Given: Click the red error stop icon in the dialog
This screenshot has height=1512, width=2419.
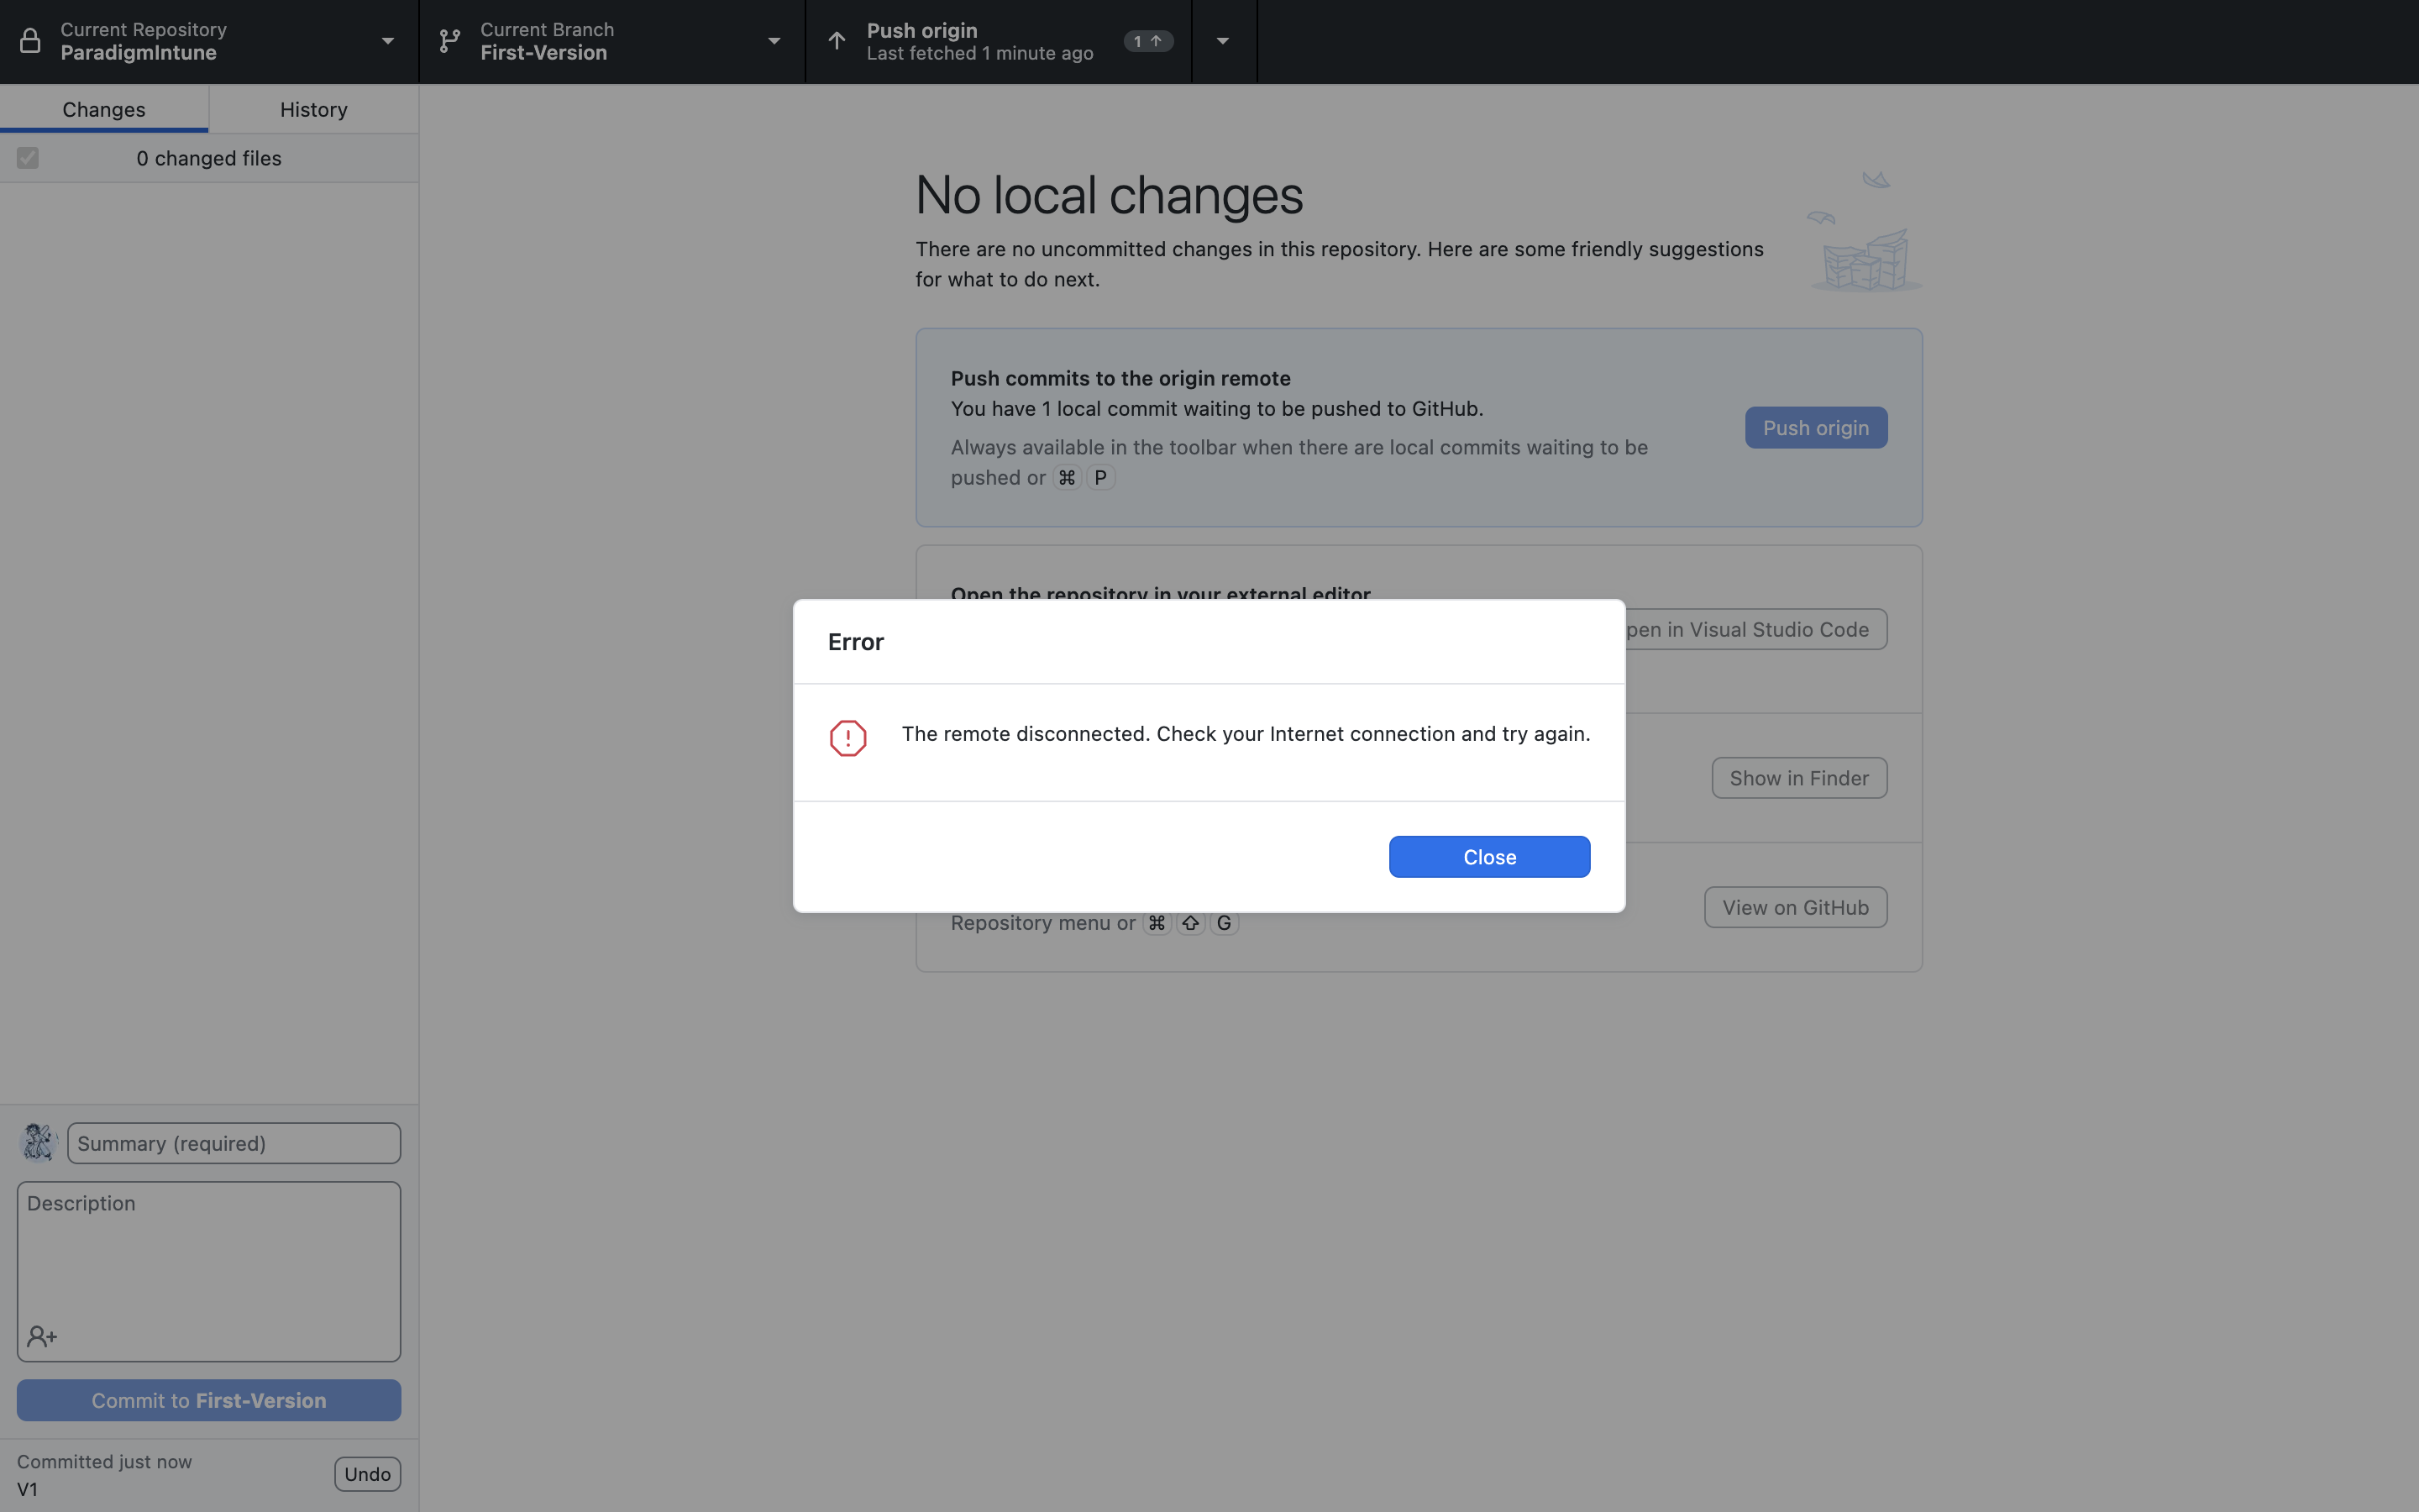Looking at the screenshot, I should coord(847,737).
